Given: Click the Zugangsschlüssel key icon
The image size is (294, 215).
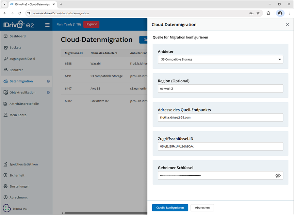Looking at the screenshot, I should click(6, 59).
